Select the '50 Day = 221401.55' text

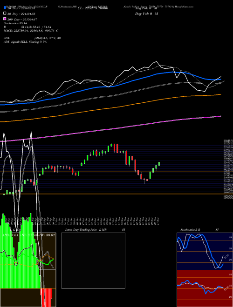(x=21, y=13)
